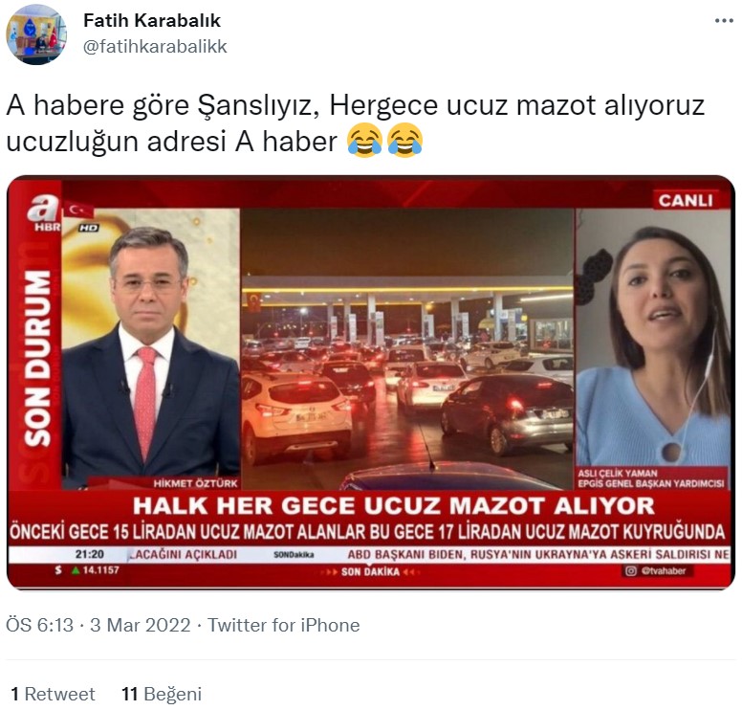The image size is (742, 710).
Task: Click the first laughing-crying emoji
Action: [x=364, y=141]
